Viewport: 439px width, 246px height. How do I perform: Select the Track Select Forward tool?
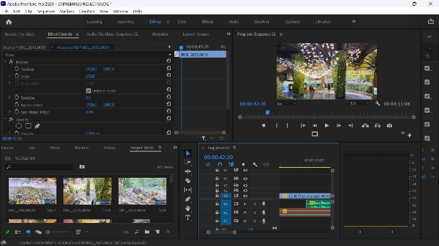[x=188, y=162]
